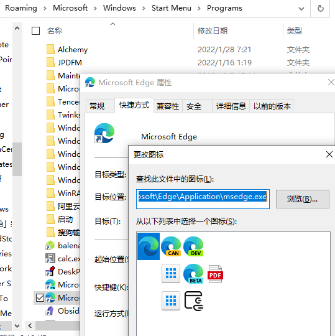Click the date 2022/1/16 1:19
335x336 pixels.
pos(224,63)
